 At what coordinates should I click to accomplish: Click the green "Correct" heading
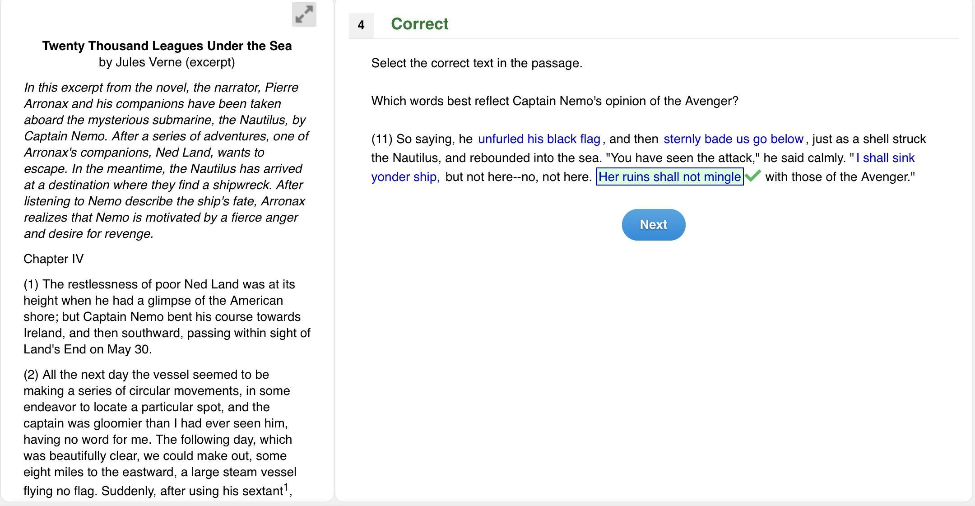point(419,24)
